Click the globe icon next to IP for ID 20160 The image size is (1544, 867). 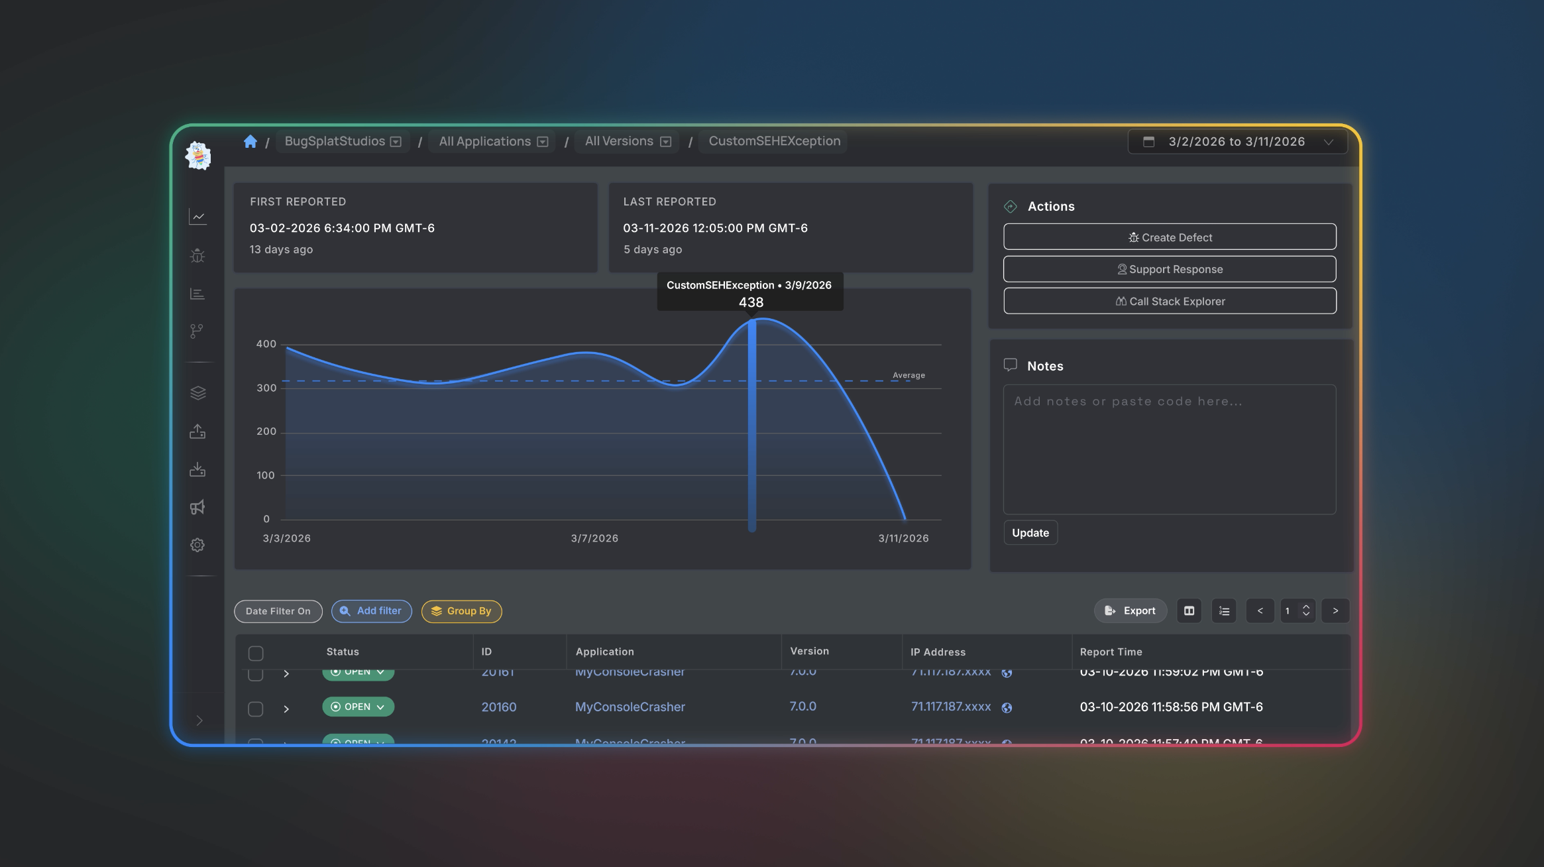click(1007, 708)
